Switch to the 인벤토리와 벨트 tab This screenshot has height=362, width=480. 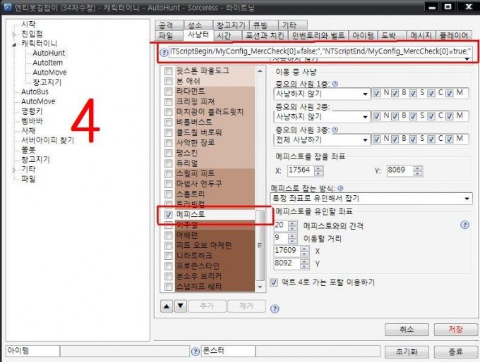pos(318,36)
